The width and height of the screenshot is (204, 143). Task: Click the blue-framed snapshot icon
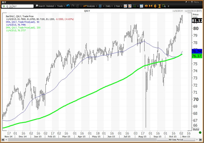point(141,6)
